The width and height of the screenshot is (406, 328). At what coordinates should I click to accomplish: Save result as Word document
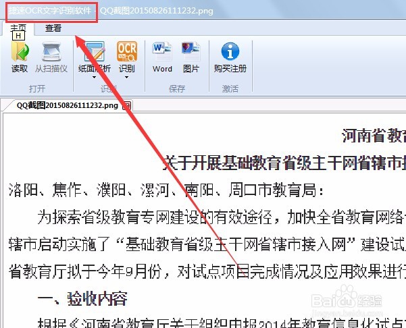162,57
